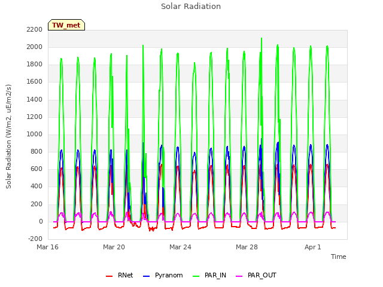Screen dimensions: 383x287
Task: Click the blue Pyranom legend swatch
Action: (x=146, y=276)
